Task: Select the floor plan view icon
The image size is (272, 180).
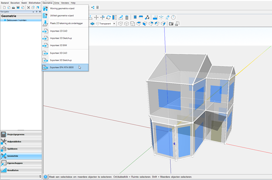Action: [133, 24]
